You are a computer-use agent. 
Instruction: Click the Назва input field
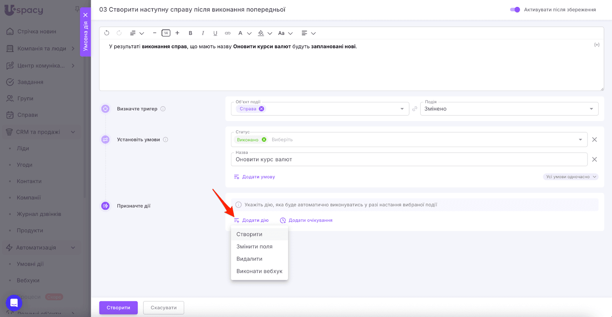tap(409, 160)
